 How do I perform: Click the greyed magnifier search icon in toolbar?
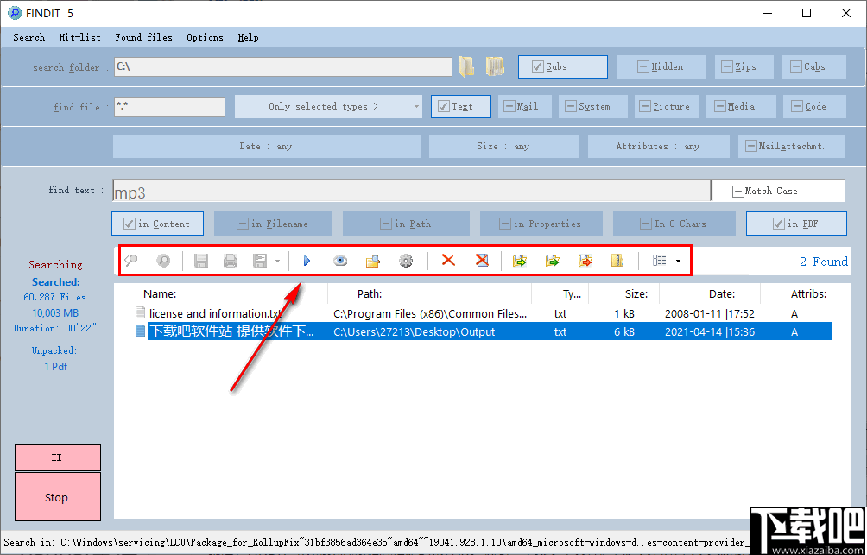[131, 261]
